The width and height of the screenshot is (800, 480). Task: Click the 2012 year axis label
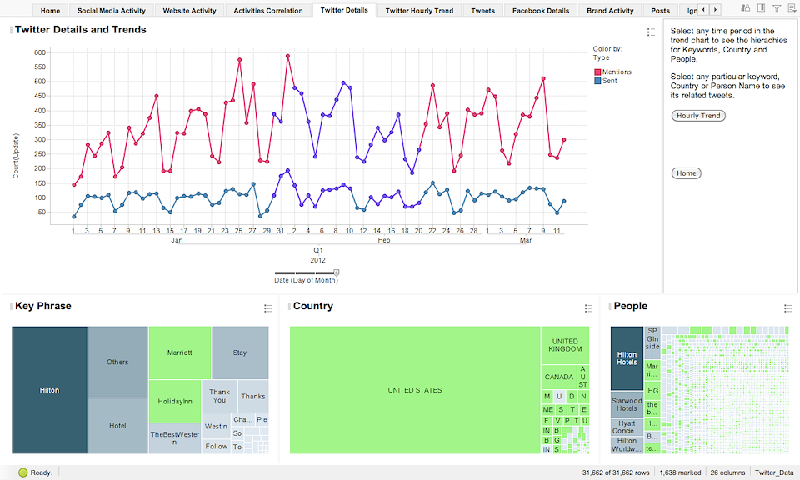tap(317, 260)
